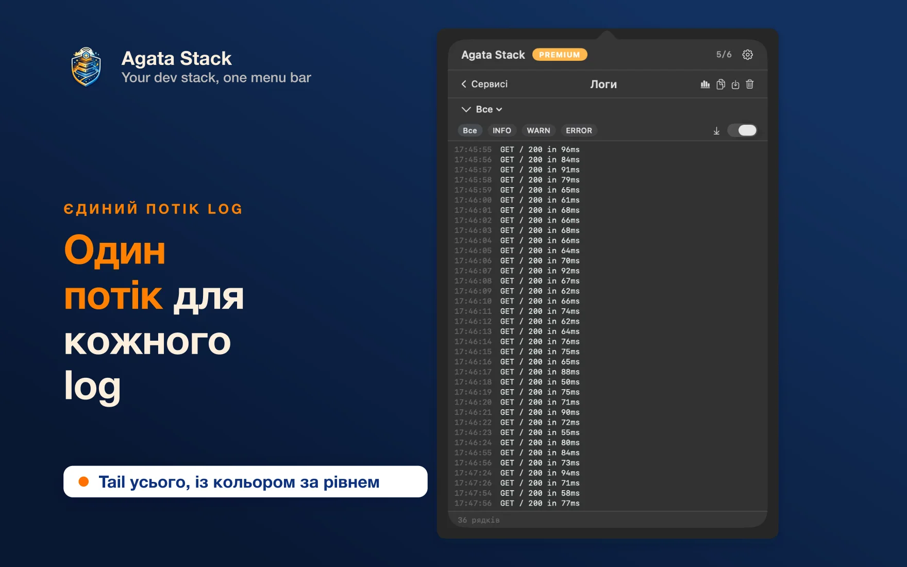Click the log entry 'GET / 200 in 50ms'
The height and width of the screenshot is (567, 907).
[x=517, y=382]
